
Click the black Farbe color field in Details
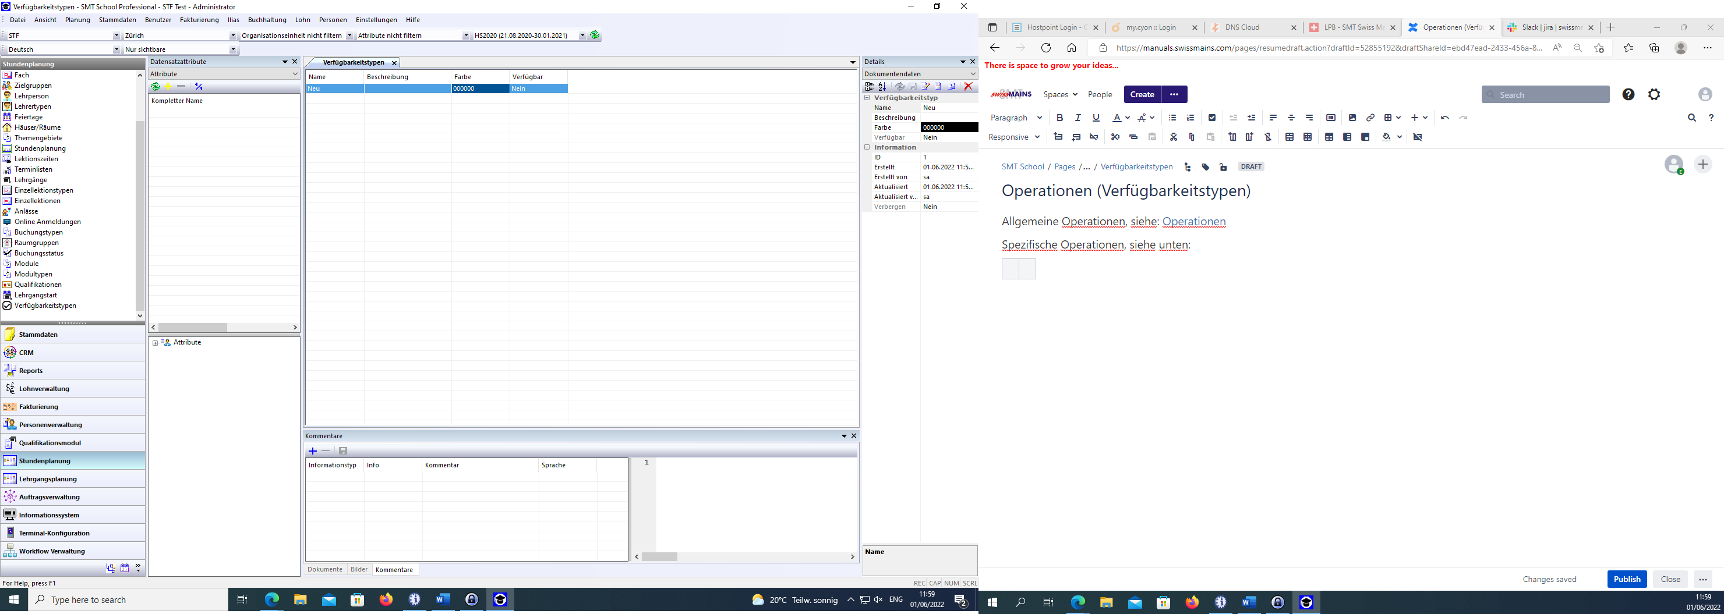pyautogui.click(x=948, y=127)
